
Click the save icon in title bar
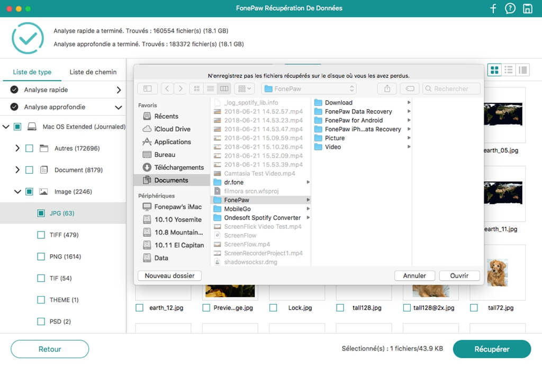[527, 8]
